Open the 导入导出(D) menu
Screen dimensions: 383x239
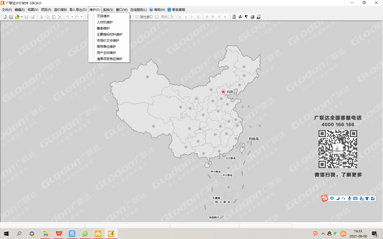(78, 10)
